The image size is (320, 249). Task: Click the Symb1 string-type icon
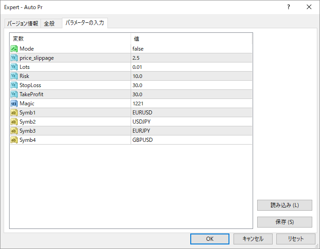14,113
